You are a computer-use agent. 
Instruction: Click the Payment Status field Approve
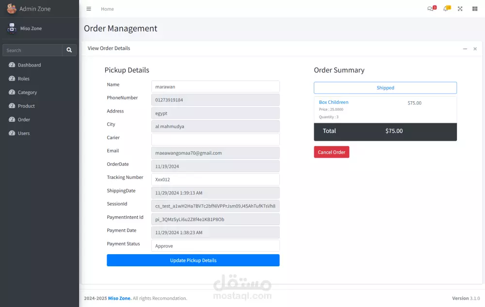point(215,246)
